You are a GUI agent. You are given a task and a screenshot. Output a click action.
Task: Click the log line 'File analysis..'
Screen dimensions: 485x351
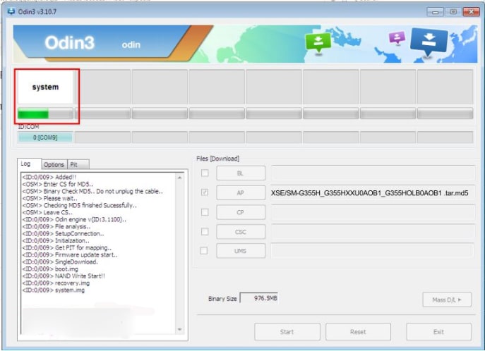point(56,226)
